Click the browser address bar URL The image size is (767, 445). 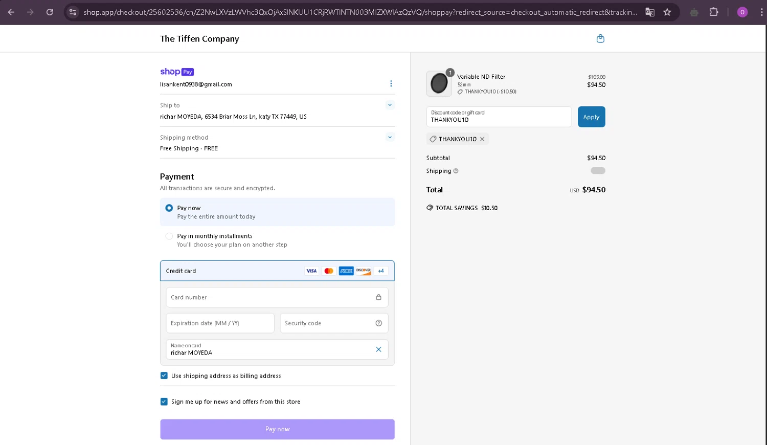[360, 12]
